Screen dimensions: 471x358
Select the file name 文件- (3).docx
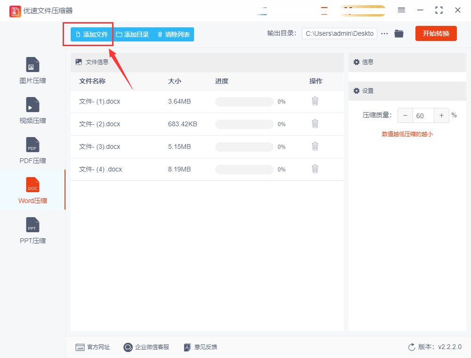coord(99,146)
